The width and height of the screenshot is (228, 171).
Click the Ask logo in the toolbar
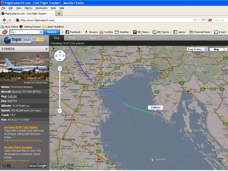[5, 32]
